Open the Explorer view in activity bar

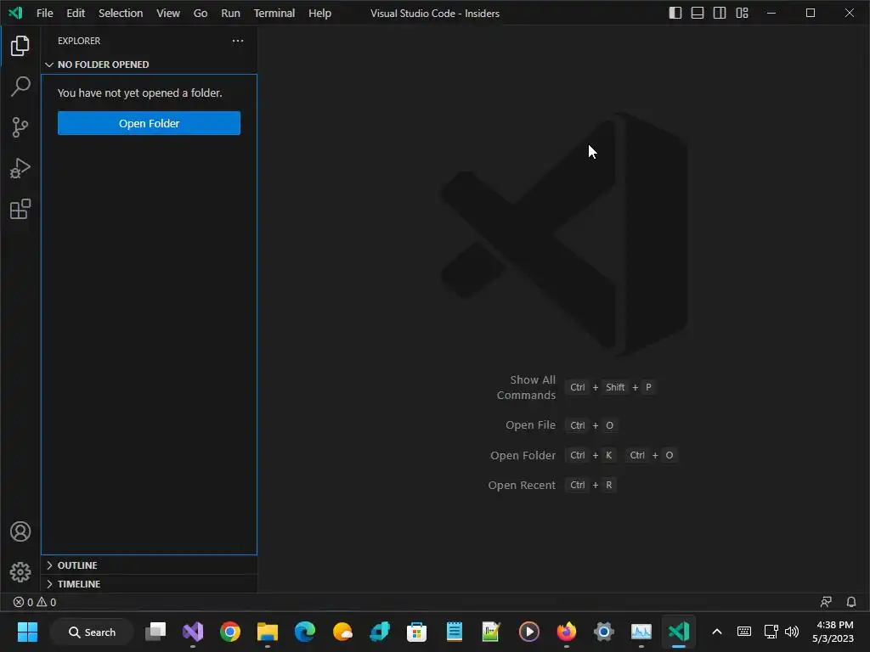point(20,46)
